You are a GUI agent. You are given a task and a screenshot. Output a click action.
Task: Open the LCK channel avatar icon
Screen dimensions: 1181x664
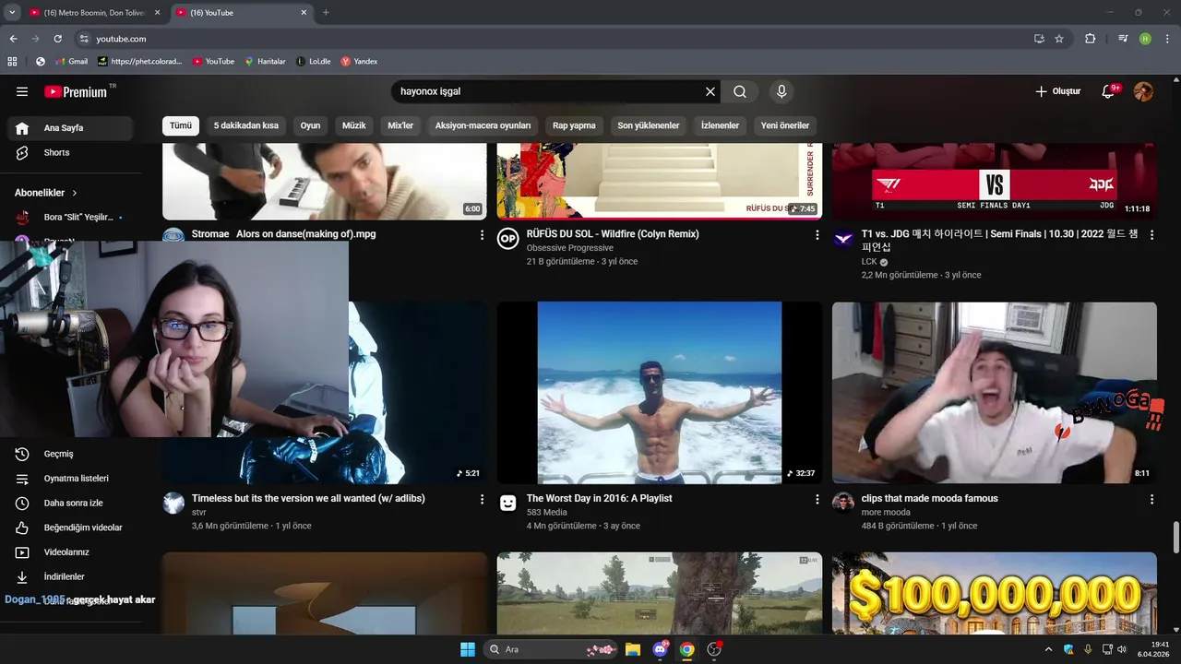(843, 239)
